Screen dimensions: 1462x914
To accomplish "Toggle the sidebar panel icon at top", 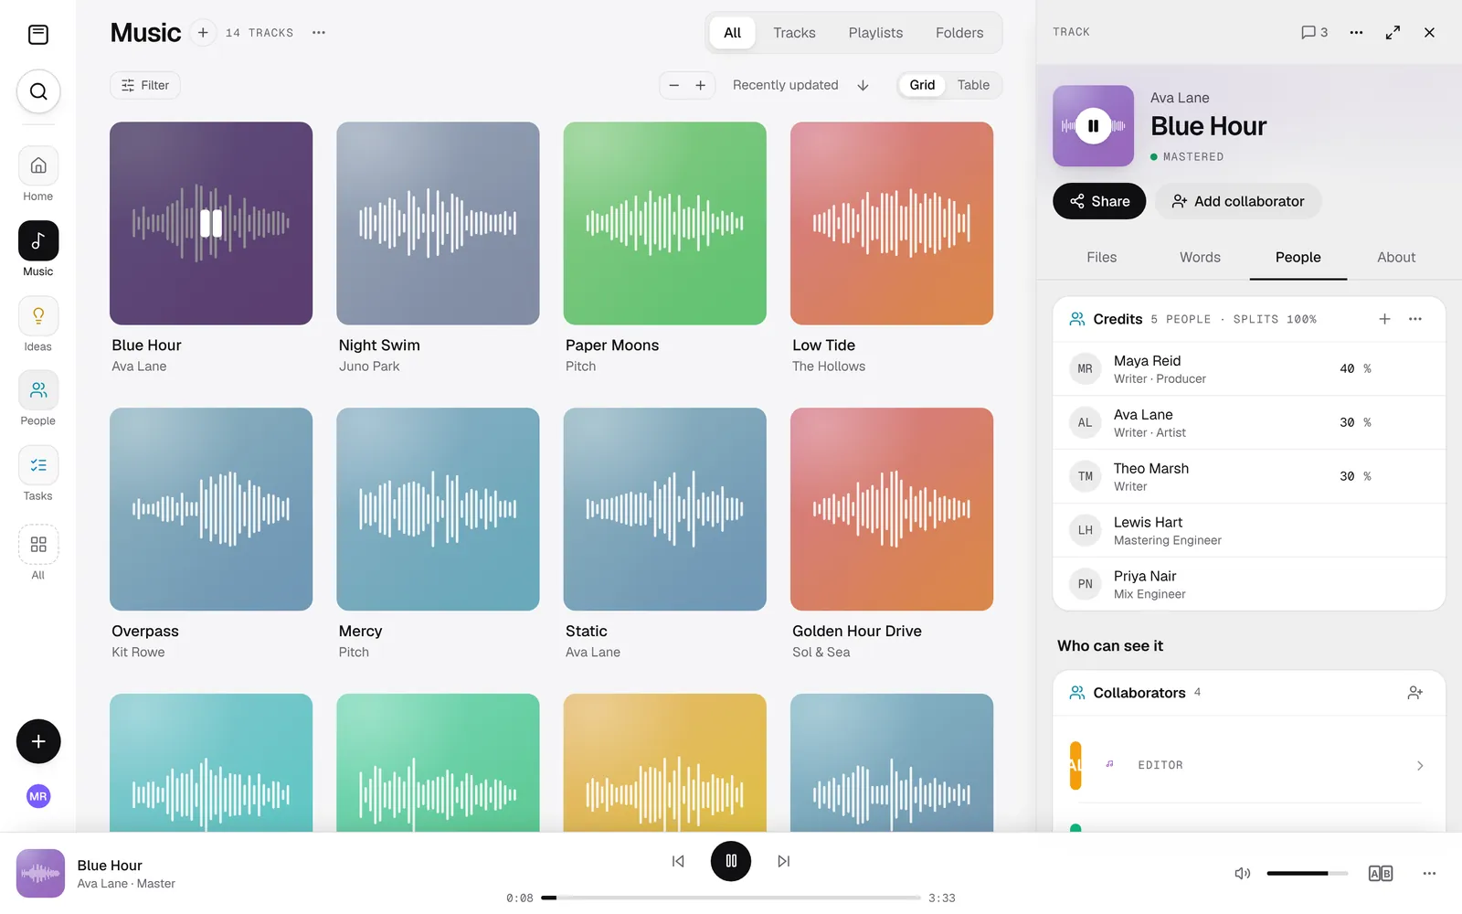I will pyautogui.click(x=38, y=35).
